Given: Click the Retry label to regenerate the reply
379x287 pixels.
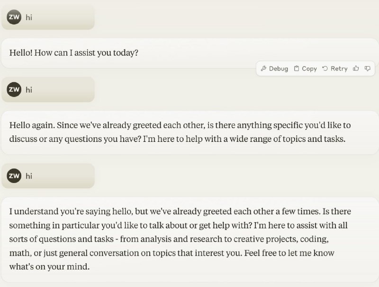Looking at the screenshot, I should point(339,69).
